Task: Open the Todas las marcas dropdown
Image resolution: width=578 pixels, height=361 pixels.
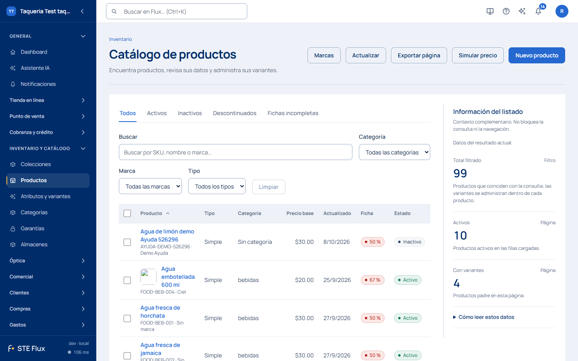Action: point(150,186)
